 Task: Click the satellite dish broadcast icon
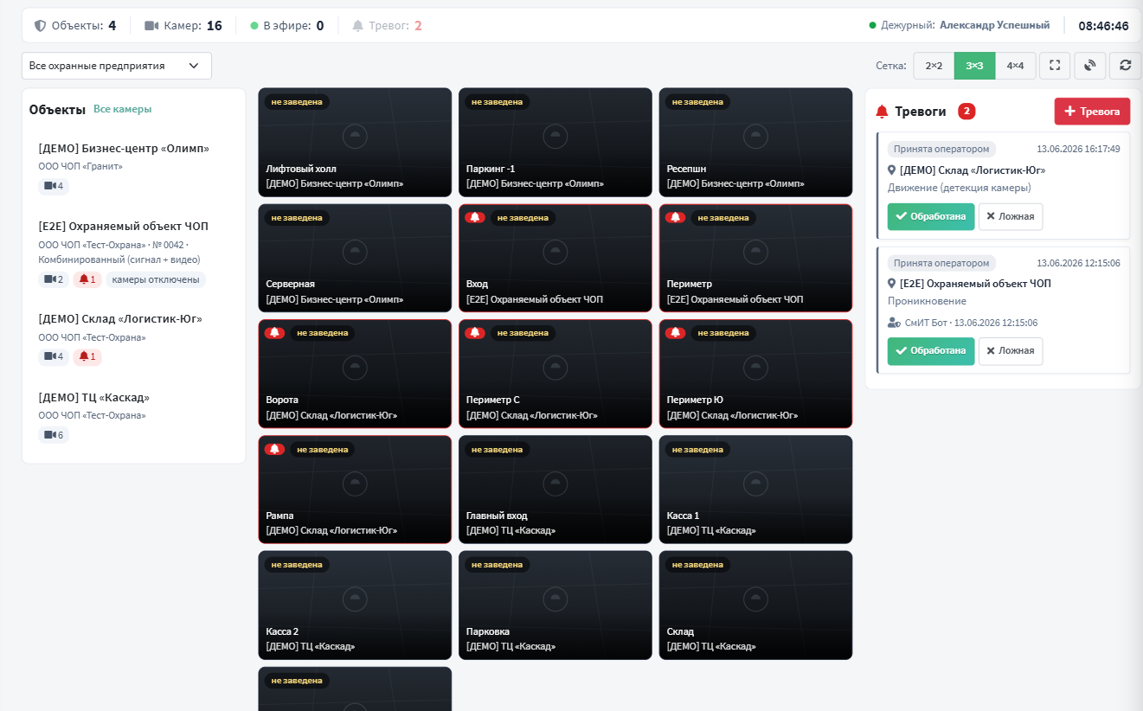coord(1090,66)
